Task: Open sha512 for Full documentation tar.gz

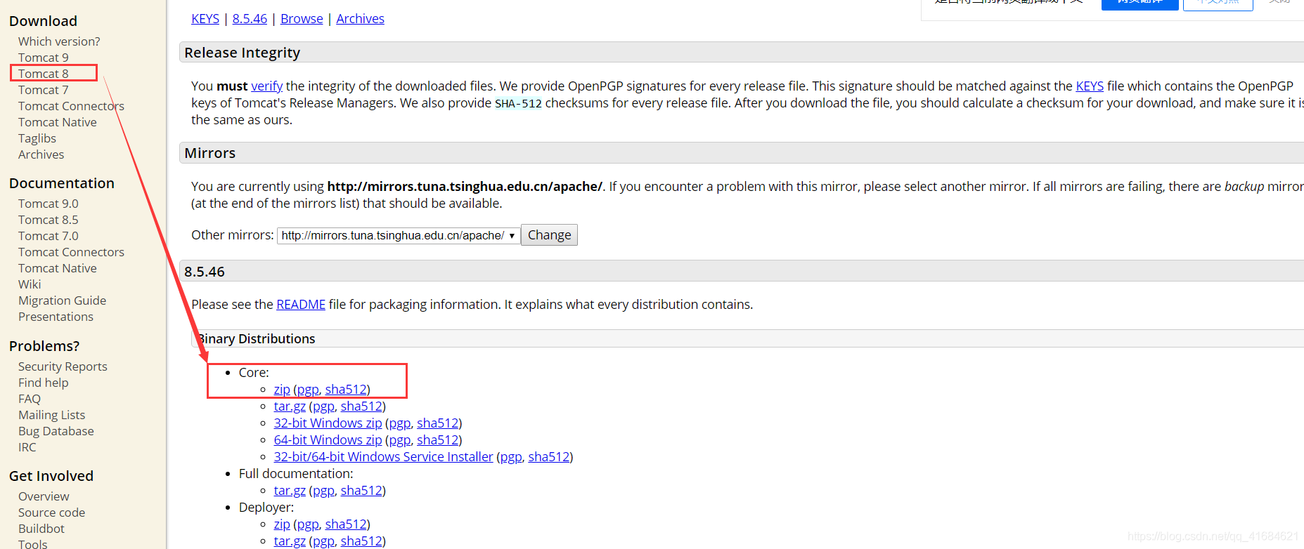Action: pyautogui.click(x=361, y=491)
